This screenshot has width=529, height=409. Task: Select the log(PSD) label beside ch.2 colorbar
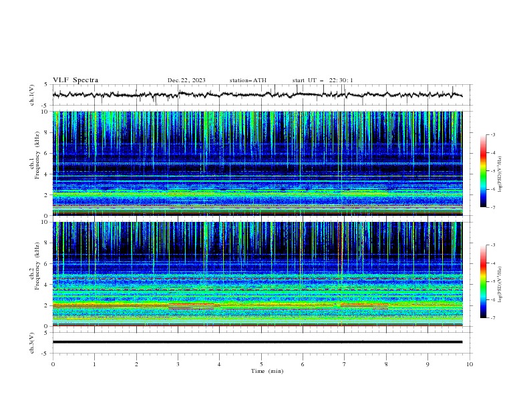(x=500, y=285)
